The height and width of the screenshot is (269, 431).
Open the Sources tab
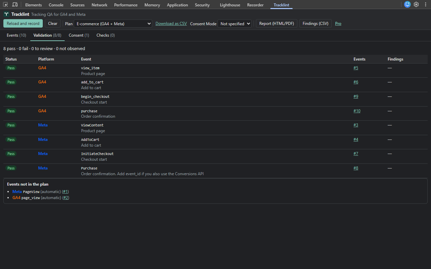(77, 5)
